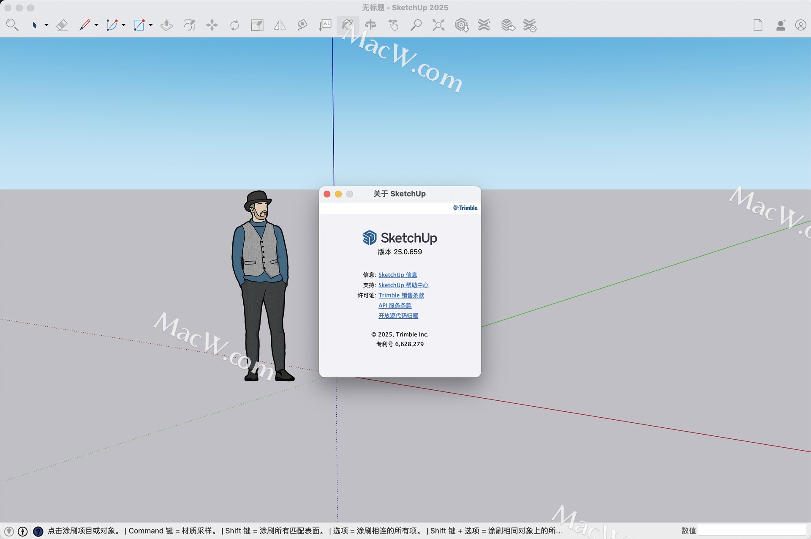The width and height of the screenshot is (811, 539).
Task: Select the Orbit tool
Action: [370, 25]
